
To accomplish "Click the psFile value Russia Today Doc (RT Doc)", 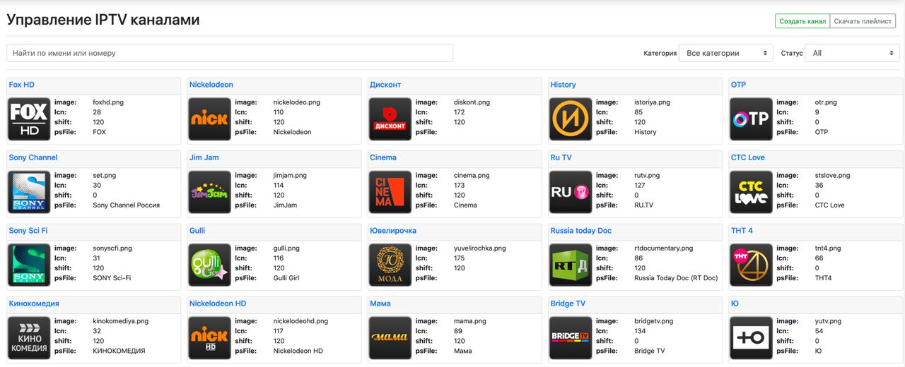I will pos(676,278).
